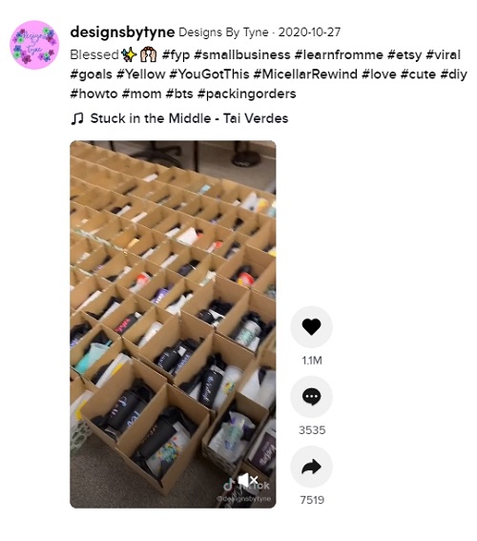Click the music note icon
Screen dimensions: 477x541
[x=77, y=118]
